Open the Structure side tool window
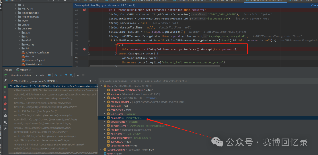Screen dimensions: 318x155 pos(1,149)
